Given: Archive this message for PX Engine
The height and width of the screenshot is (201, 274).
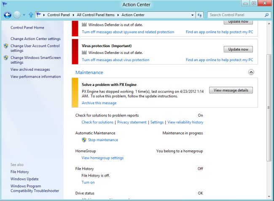Looking at the screenshot, I should pyautogui.click(x=99, y=103).
